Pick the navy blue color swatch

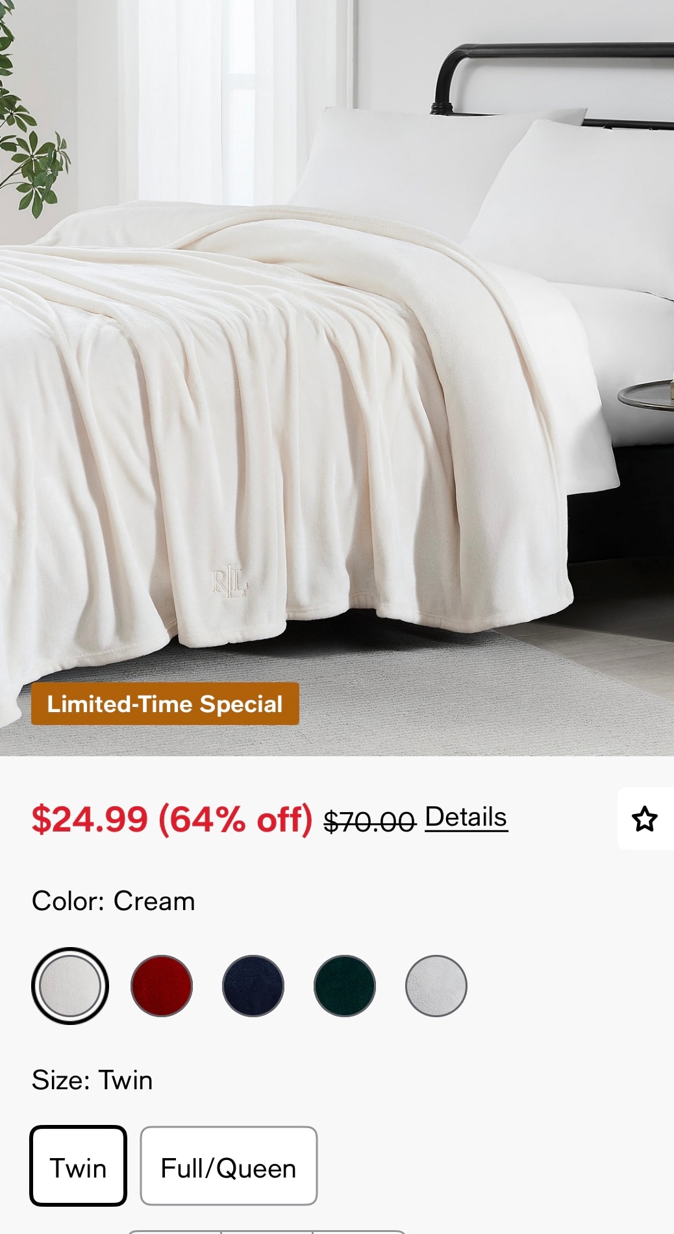253,986
